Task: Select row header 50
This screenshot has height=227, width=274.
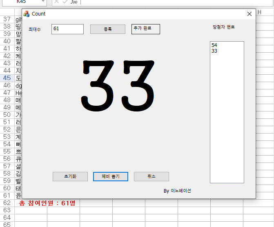Action: pos(7,115)
